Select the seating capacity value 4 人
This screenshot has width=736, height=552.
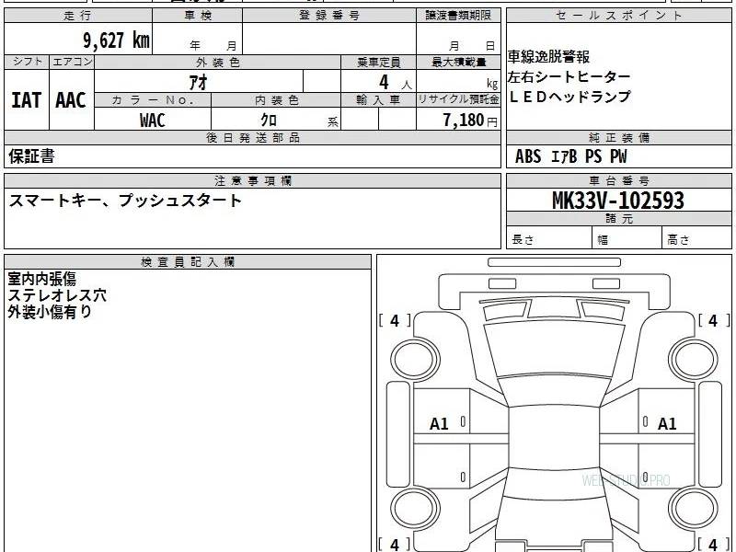click(396, 83)
